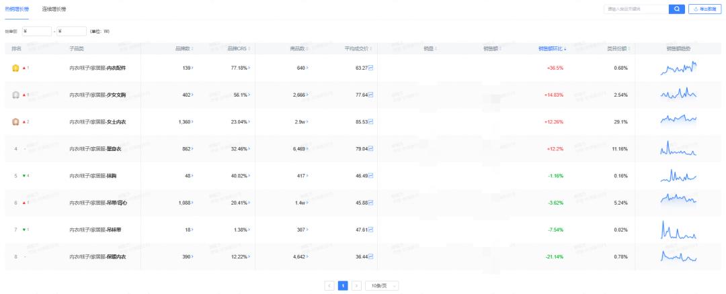726x294 pixels.
Task: Click the -21.14% growth value
Action: pyautogui.click(x=554, y=256)
